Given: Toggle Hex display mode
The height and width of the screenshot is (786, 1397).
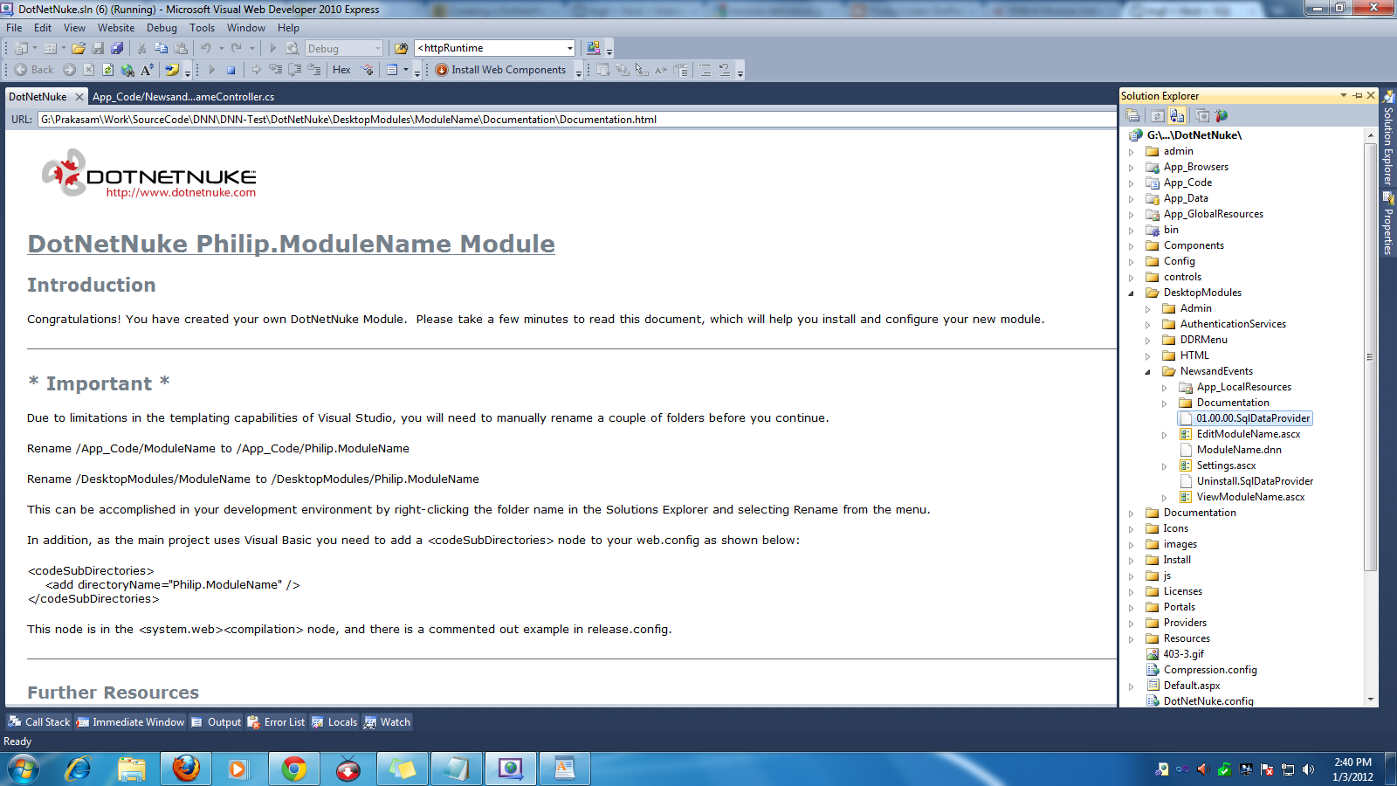Looking at the screenshot, I should coord(341,70).
